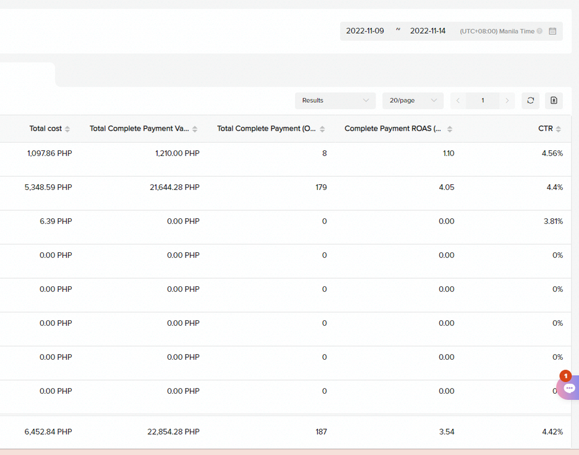Screen dimensions: 579x455
Task: Select the end date 2022-11-14
Action: tap(427, 31)
